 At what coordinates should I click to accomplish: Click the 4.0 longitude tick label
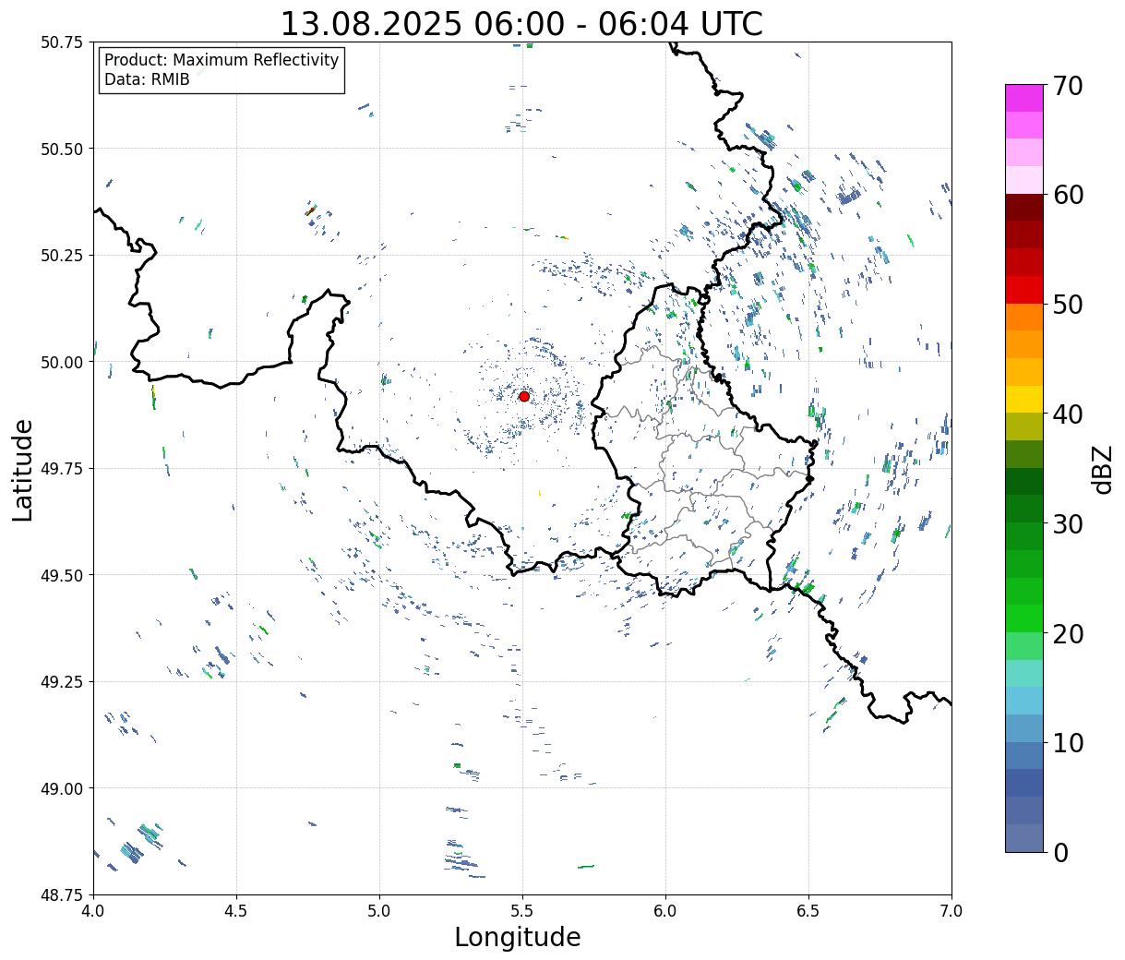[x=93, y=911]
